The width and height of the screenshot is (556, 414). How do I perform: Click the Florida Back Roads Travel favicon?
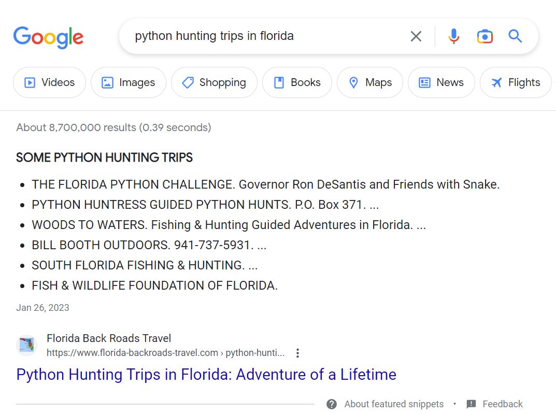pos(26,345)
